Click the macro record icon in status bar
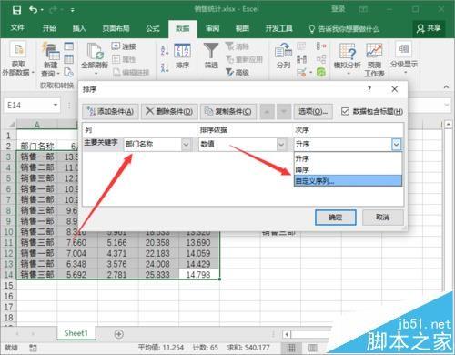 [x=33, y=348]
